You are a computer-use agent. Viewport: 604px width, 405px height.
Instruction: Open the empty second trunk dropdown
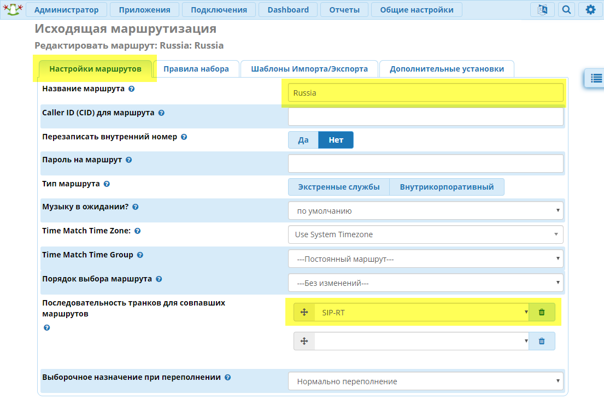pyautogui.click(x=422, y=341)
